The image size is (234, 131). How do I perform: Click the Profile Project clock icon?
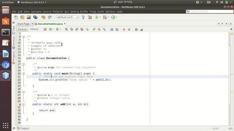click(113, 17)
